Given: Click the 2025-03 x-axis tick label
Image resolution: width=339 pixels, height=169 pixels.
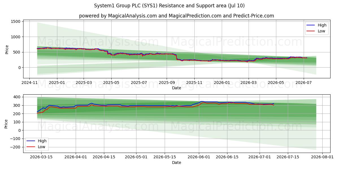Looking at the screenshot, I should point(84,83).
